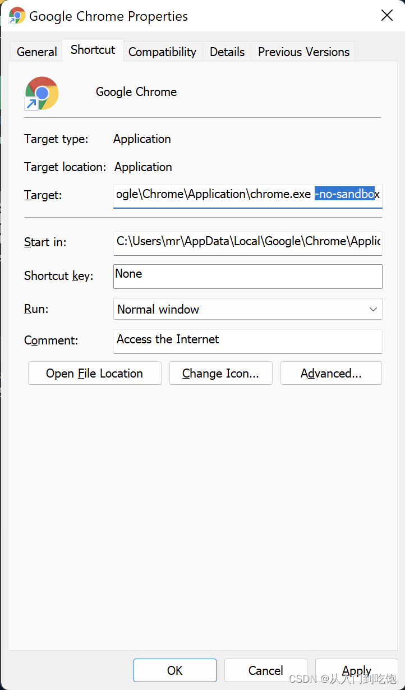Click the Target: label
Viewport: 405px width, 690px height.
(43, 195)
